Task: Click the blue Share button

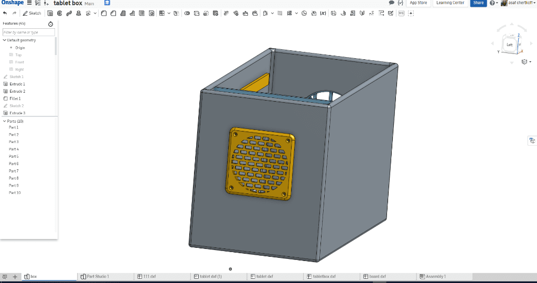Action: point(478,3)
